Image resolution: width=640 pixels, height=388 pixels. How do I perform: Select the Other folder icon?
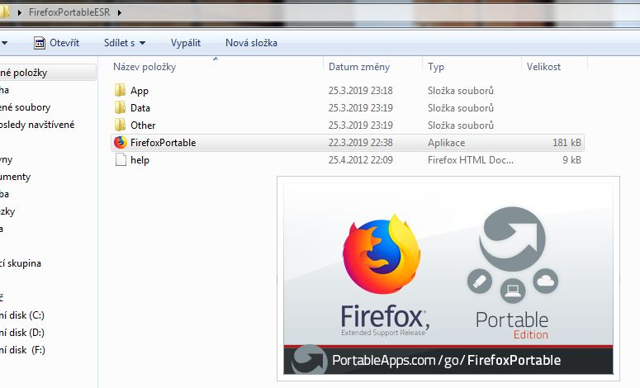[120, 125]
